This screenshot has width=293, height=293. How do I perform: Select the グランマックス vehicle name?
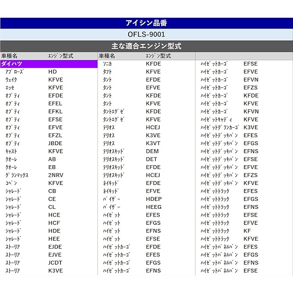[17, 175]
